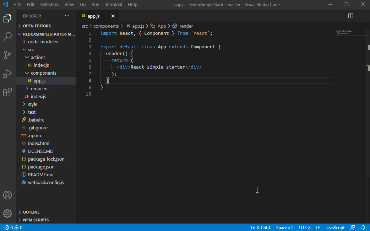Image resolution: width=370 pixels, height=231 pixels.
Task: Change language mode JavaScript
Action: point(335,227)
